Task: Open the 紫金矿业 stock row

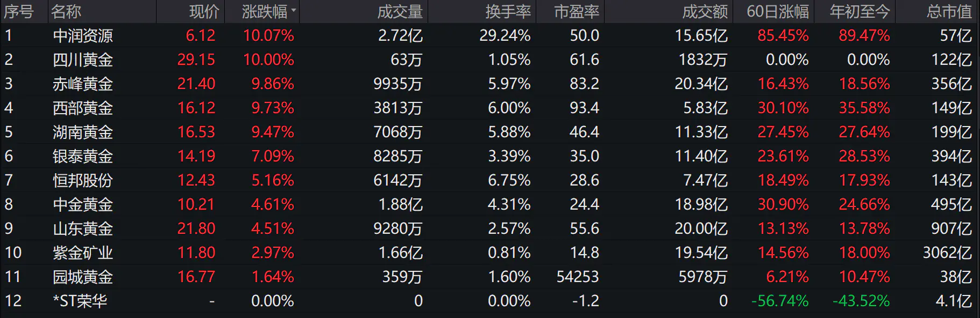Action: click(x=83, y=253)
